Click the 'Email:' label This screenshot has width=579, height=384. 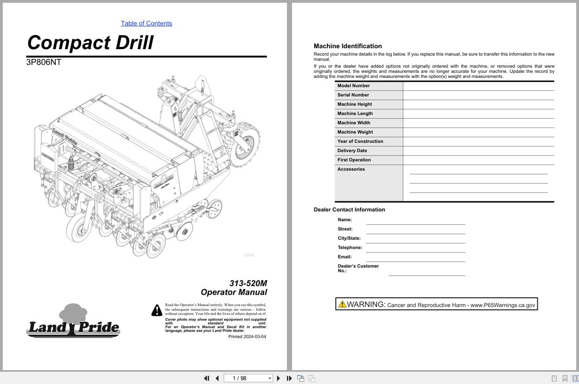tap(345, 257)
